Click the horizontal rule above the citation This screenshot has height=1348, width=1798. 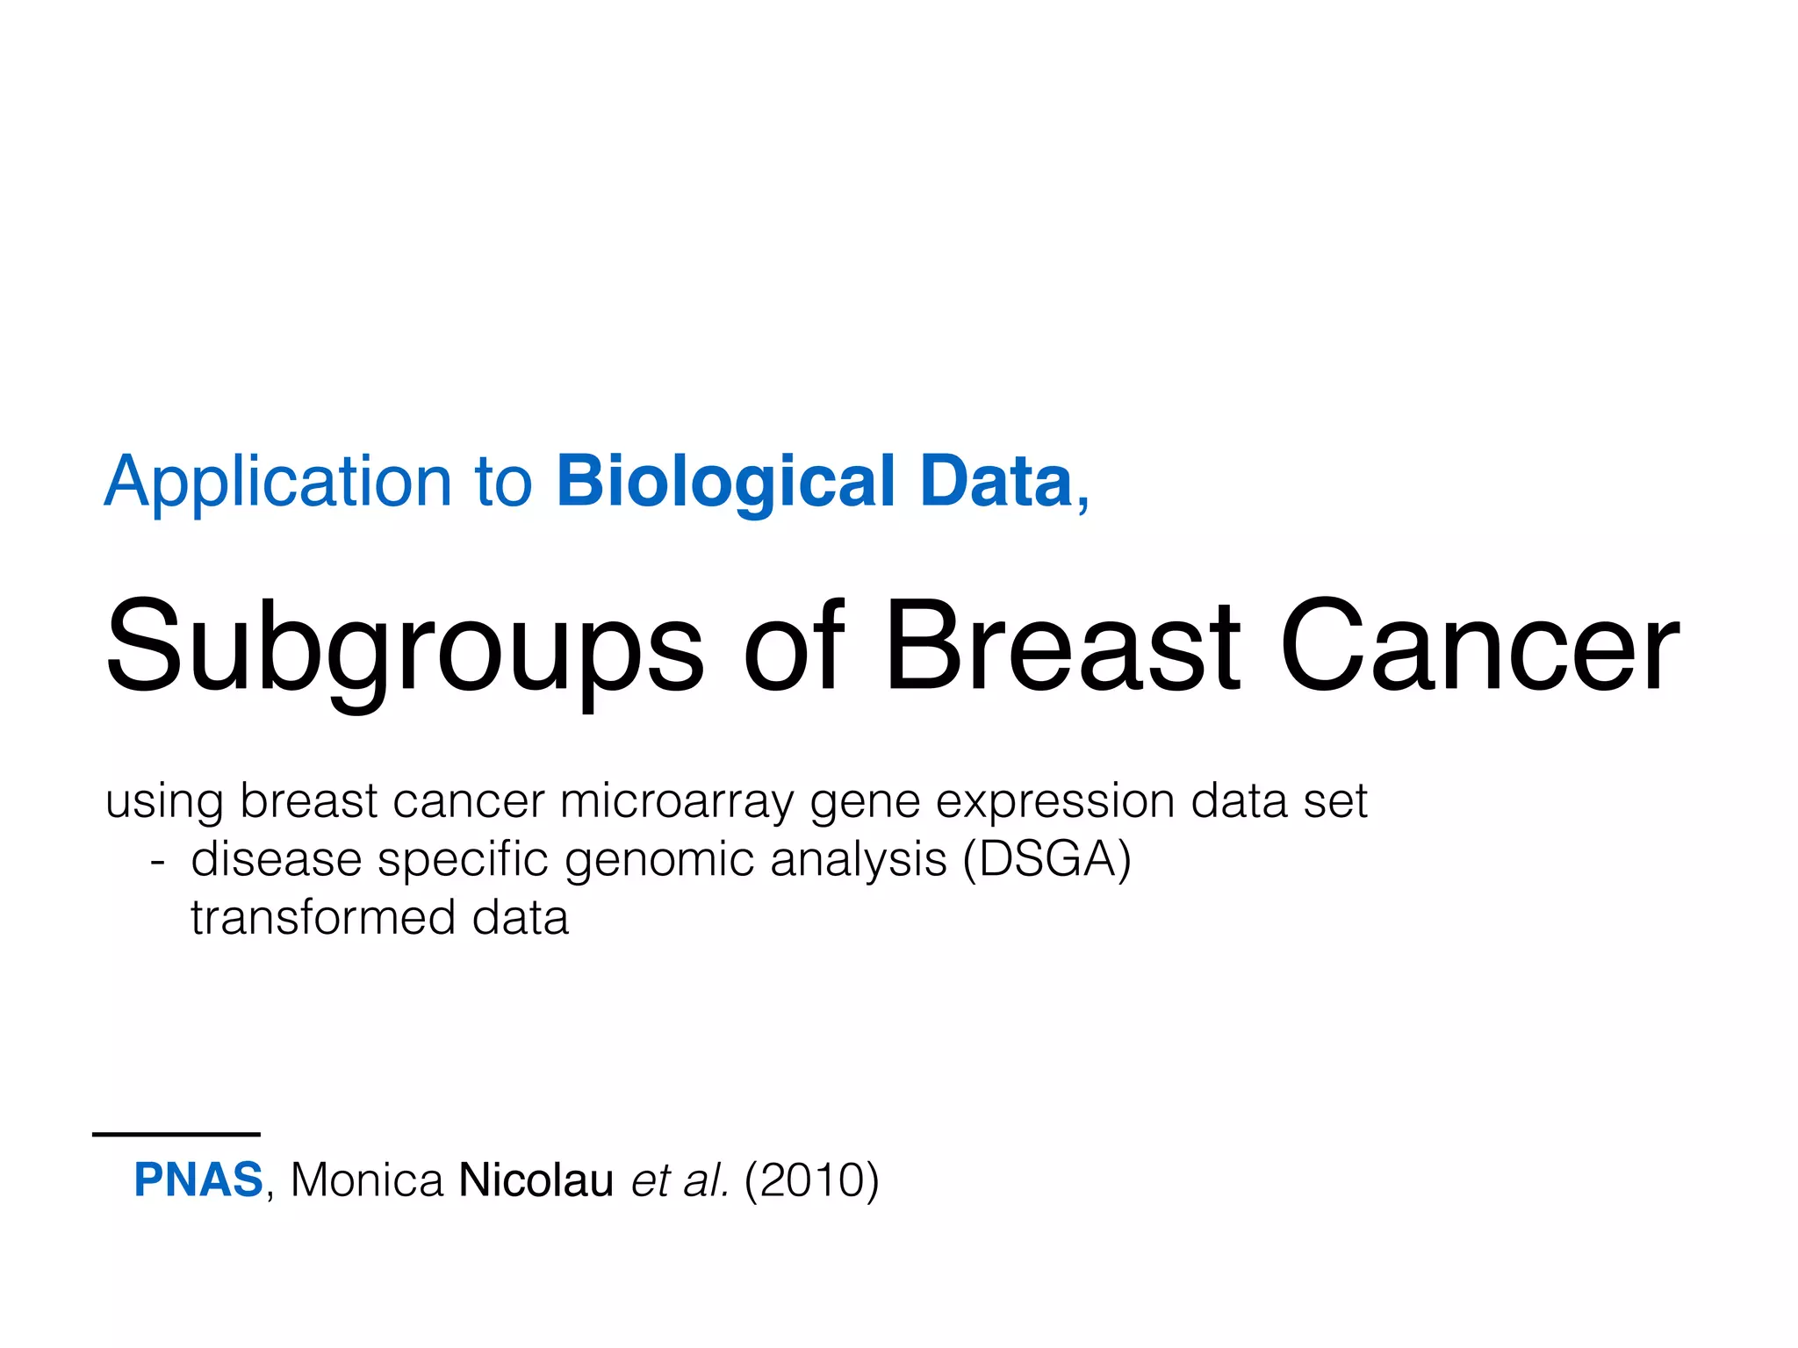tap(176, 1135)
